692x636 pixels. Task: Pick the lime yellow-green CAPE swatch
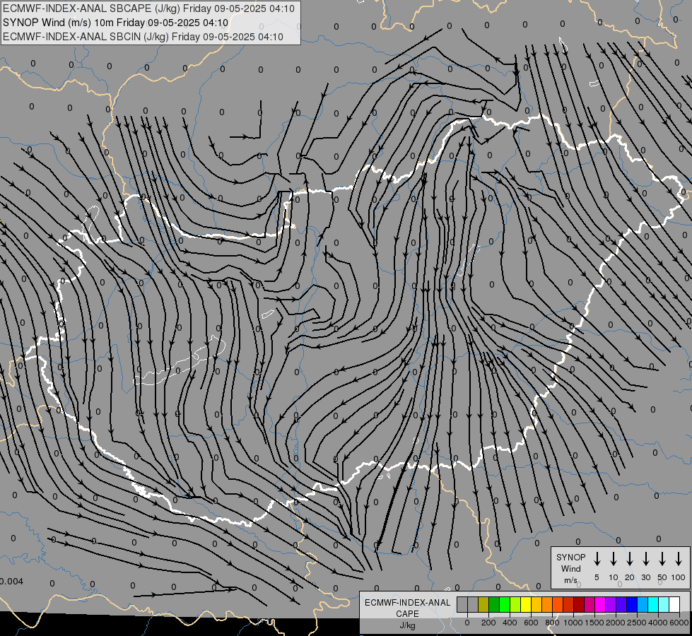point(515,604)
